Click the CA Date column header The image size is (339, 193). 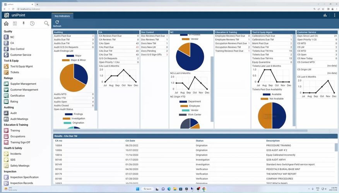click(x=130, y=140)
